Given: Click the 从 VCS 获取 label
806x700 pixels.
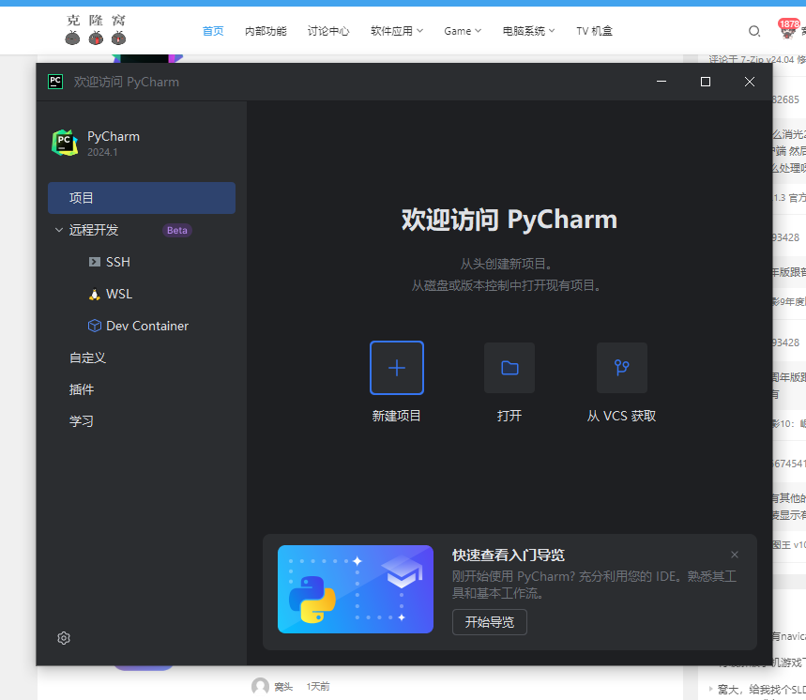Looking at the screenshot, I should pos(621,416).
